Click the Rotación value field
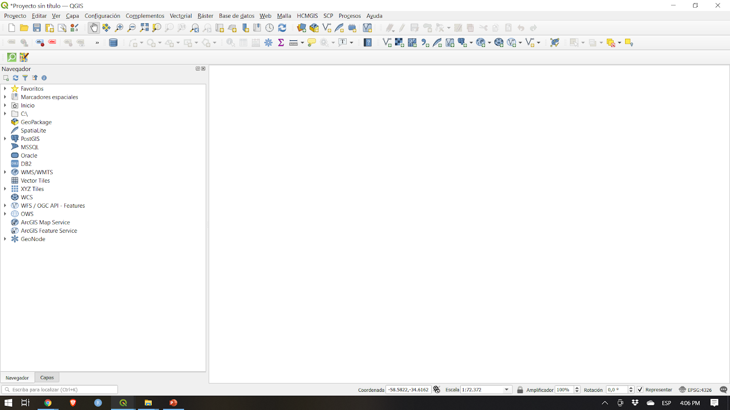This screenshot has height=410, width=730. [x=617, y=389]
